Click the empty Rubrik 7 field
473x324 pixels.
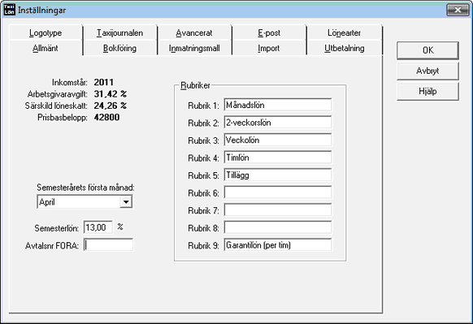click(x=278, y=210)
